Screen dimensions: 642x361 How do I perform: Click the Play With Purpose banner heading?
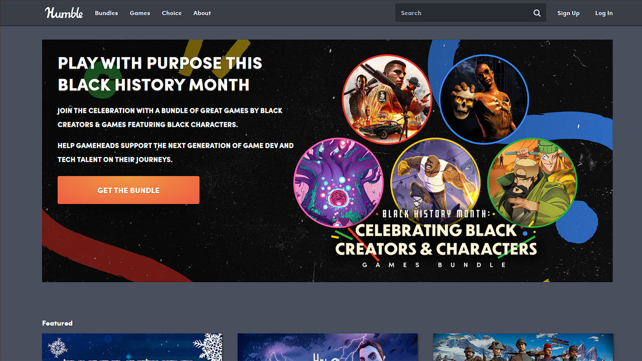tap(159, 74)
